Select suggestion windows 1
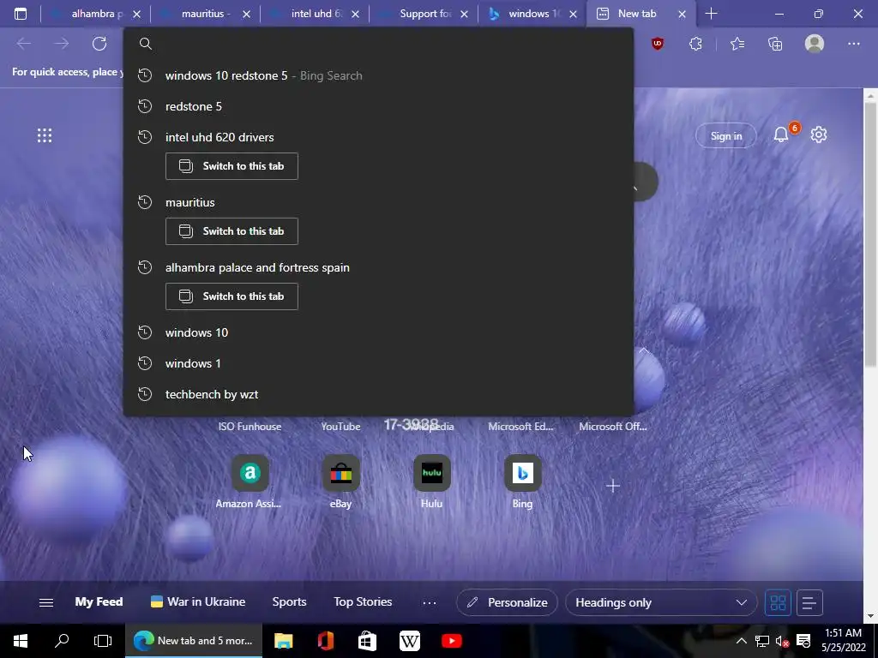Image resolution: width=878 pixels, height=658 pixels. coord(378,363)
